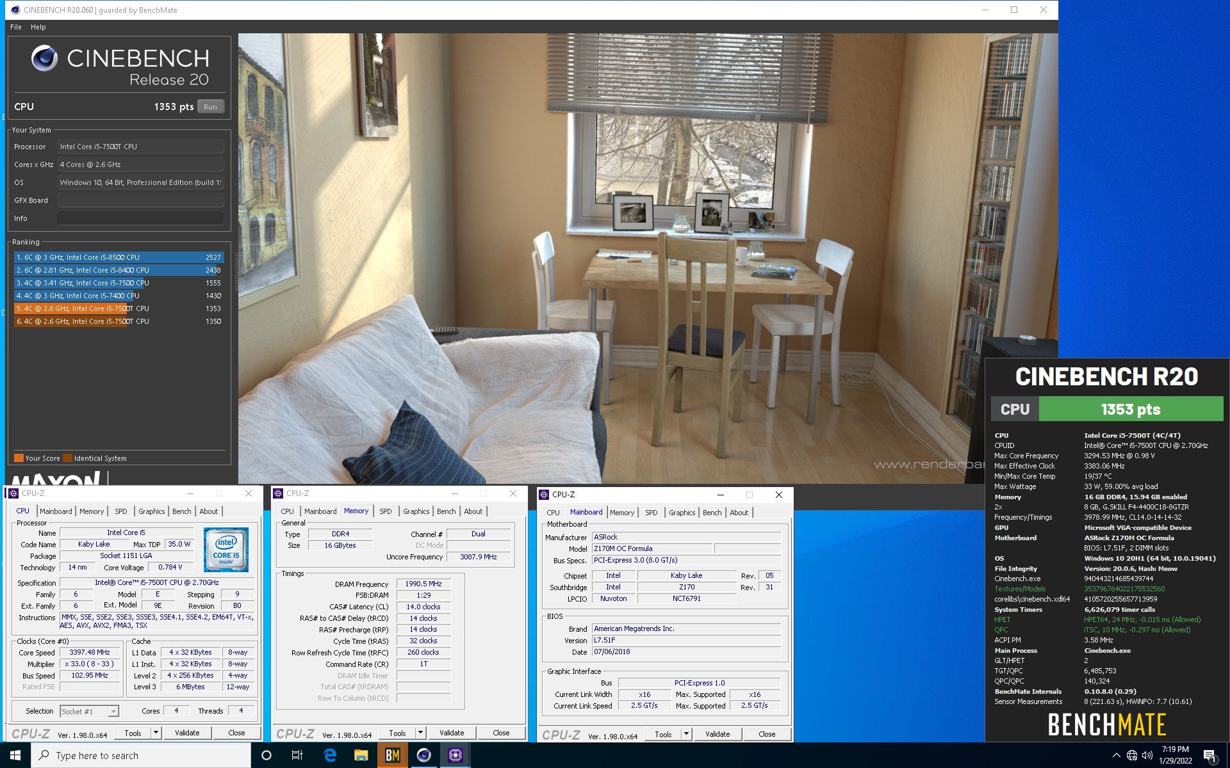The height and width of the screenshot is (768, 1230).
Task: Open volume control tray icon
Action: pyautogui.click(x=1147, y=755)
